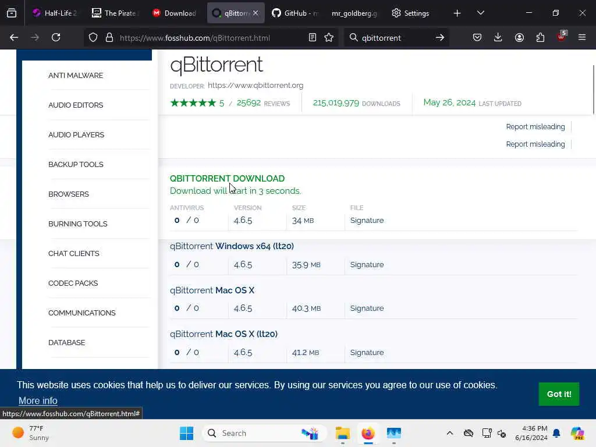596x447 pixels.
Task: Click the weather widget sun icon
Action: click(18, 432)
